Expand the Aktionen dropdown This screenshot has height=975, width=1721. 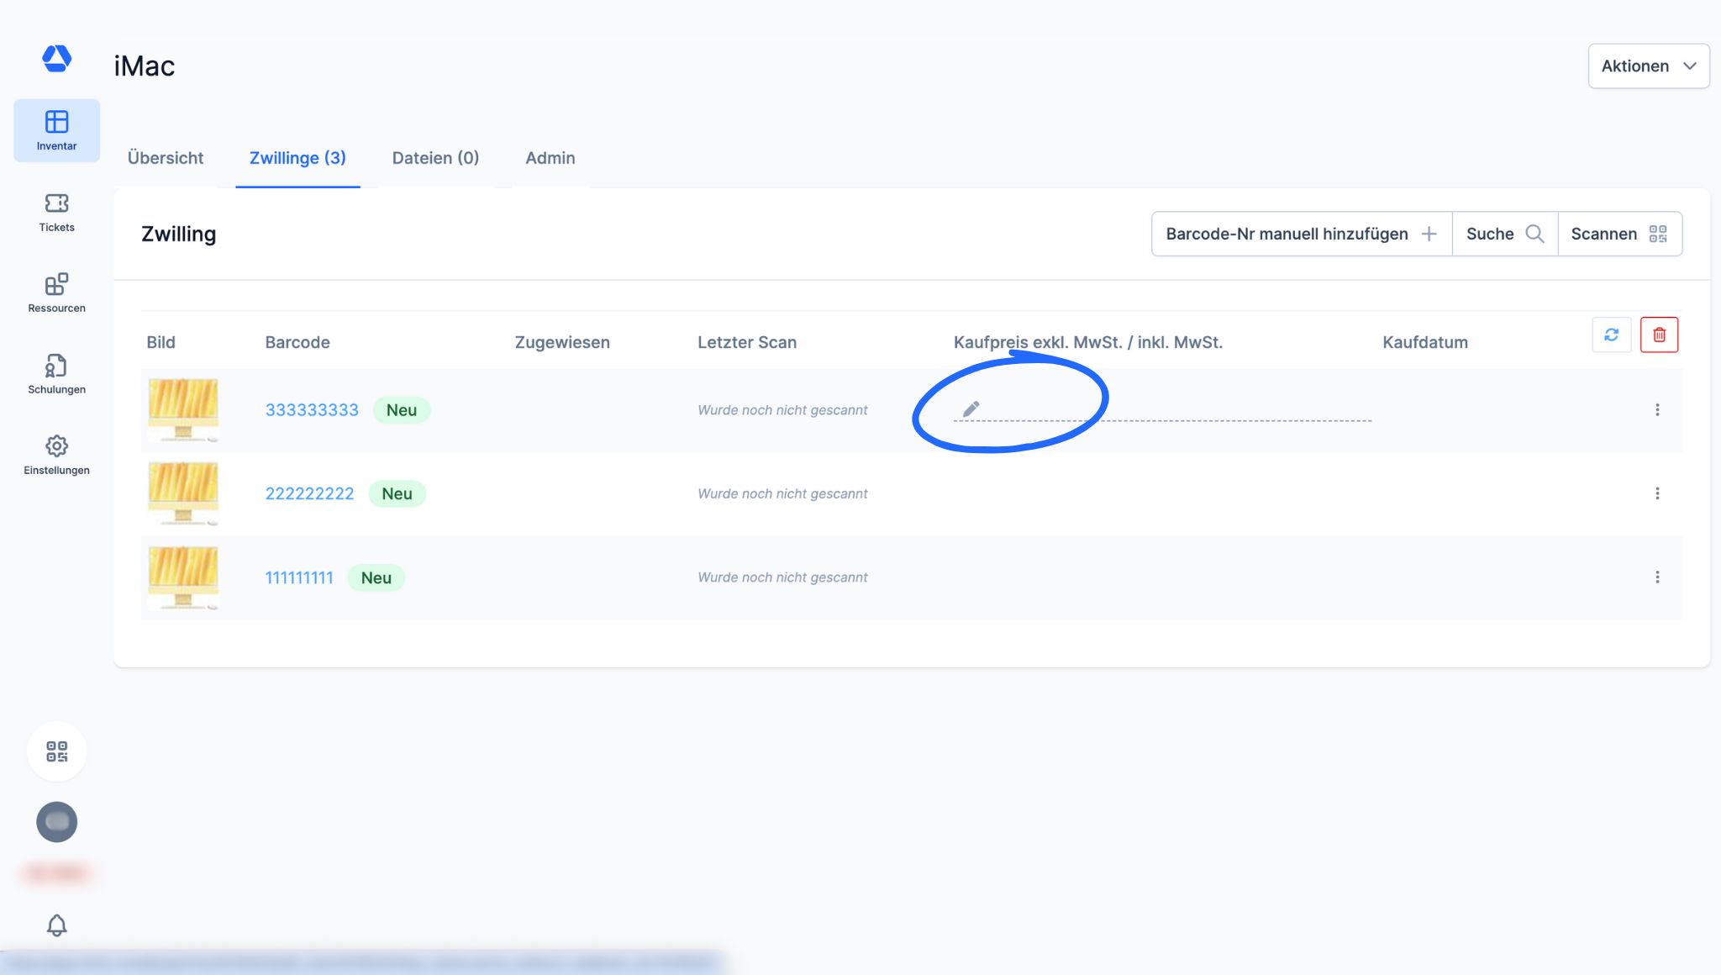click(1648, 66)
